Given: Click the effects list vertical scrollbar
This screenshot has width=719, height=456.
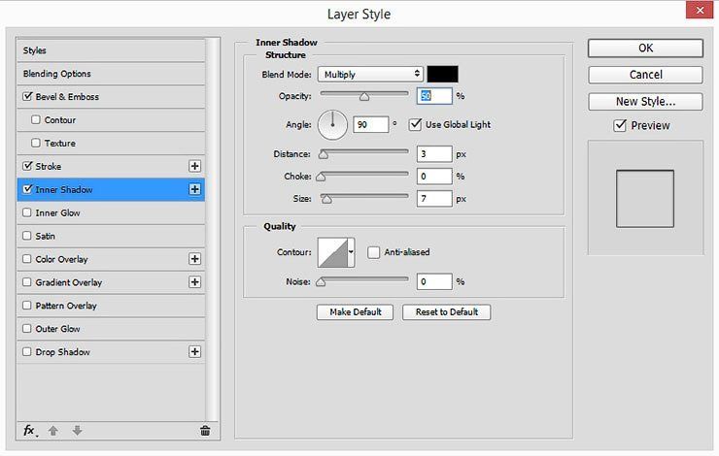Looking at the screenshot, I should click(x=212, y=229).
